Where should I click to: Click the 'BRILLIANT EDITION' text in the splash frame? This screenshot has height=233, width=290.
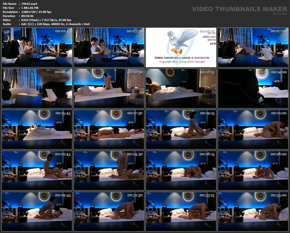click(x=209, y=38)
